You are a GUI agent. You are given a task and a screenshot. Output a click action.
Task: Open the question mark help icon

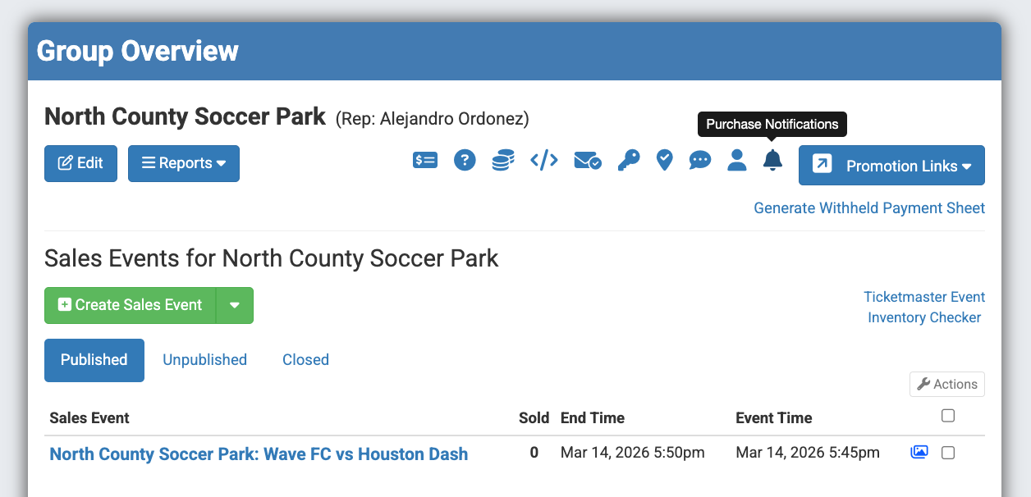click(465, 161)
